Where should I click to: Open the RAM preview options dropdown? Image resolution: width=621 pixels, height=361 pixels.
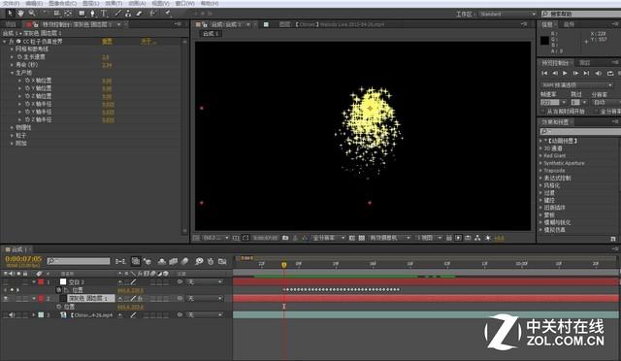(576, 85)
